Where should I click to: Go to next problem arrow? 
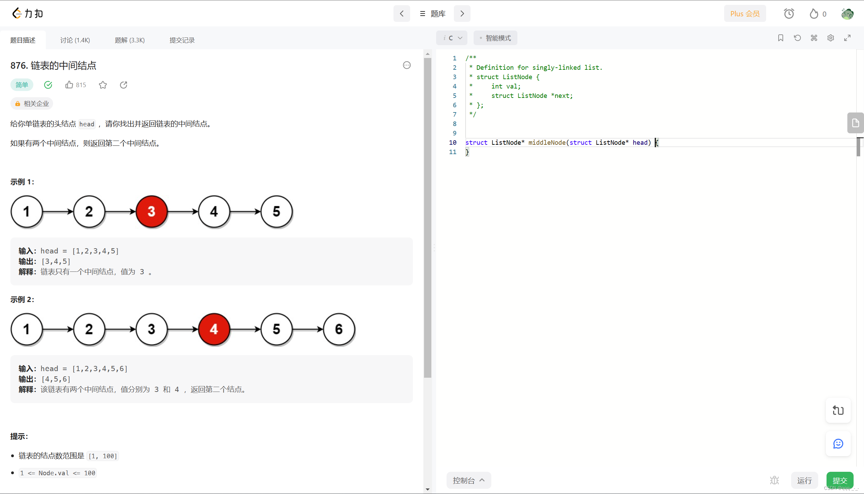click(462, 14)
